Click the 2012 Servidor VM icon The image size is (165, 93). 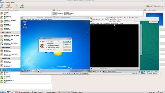2,73
